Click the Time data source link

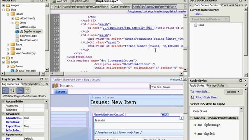click(198, 14)
